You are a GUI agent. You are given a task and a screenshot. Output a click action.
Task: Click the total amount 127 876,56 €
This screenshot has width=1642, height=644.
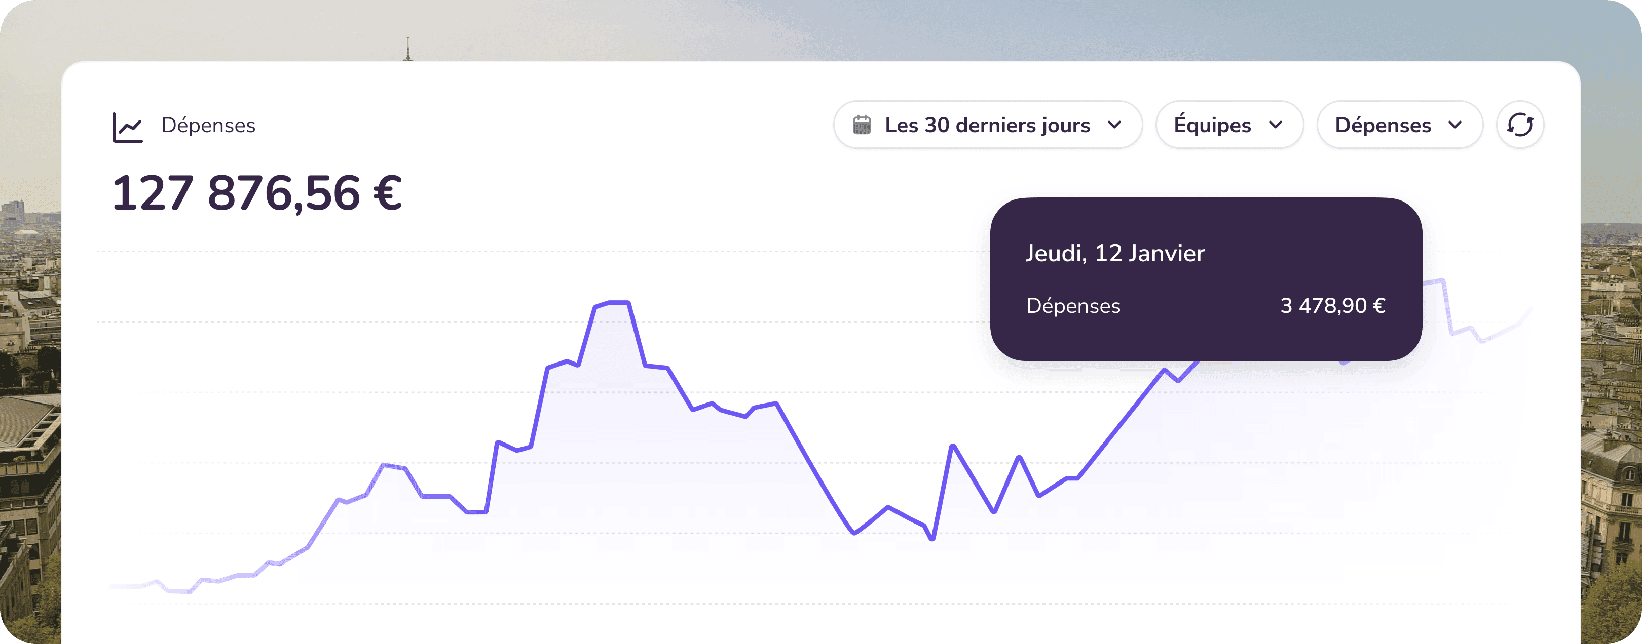[x=257, y=193]
